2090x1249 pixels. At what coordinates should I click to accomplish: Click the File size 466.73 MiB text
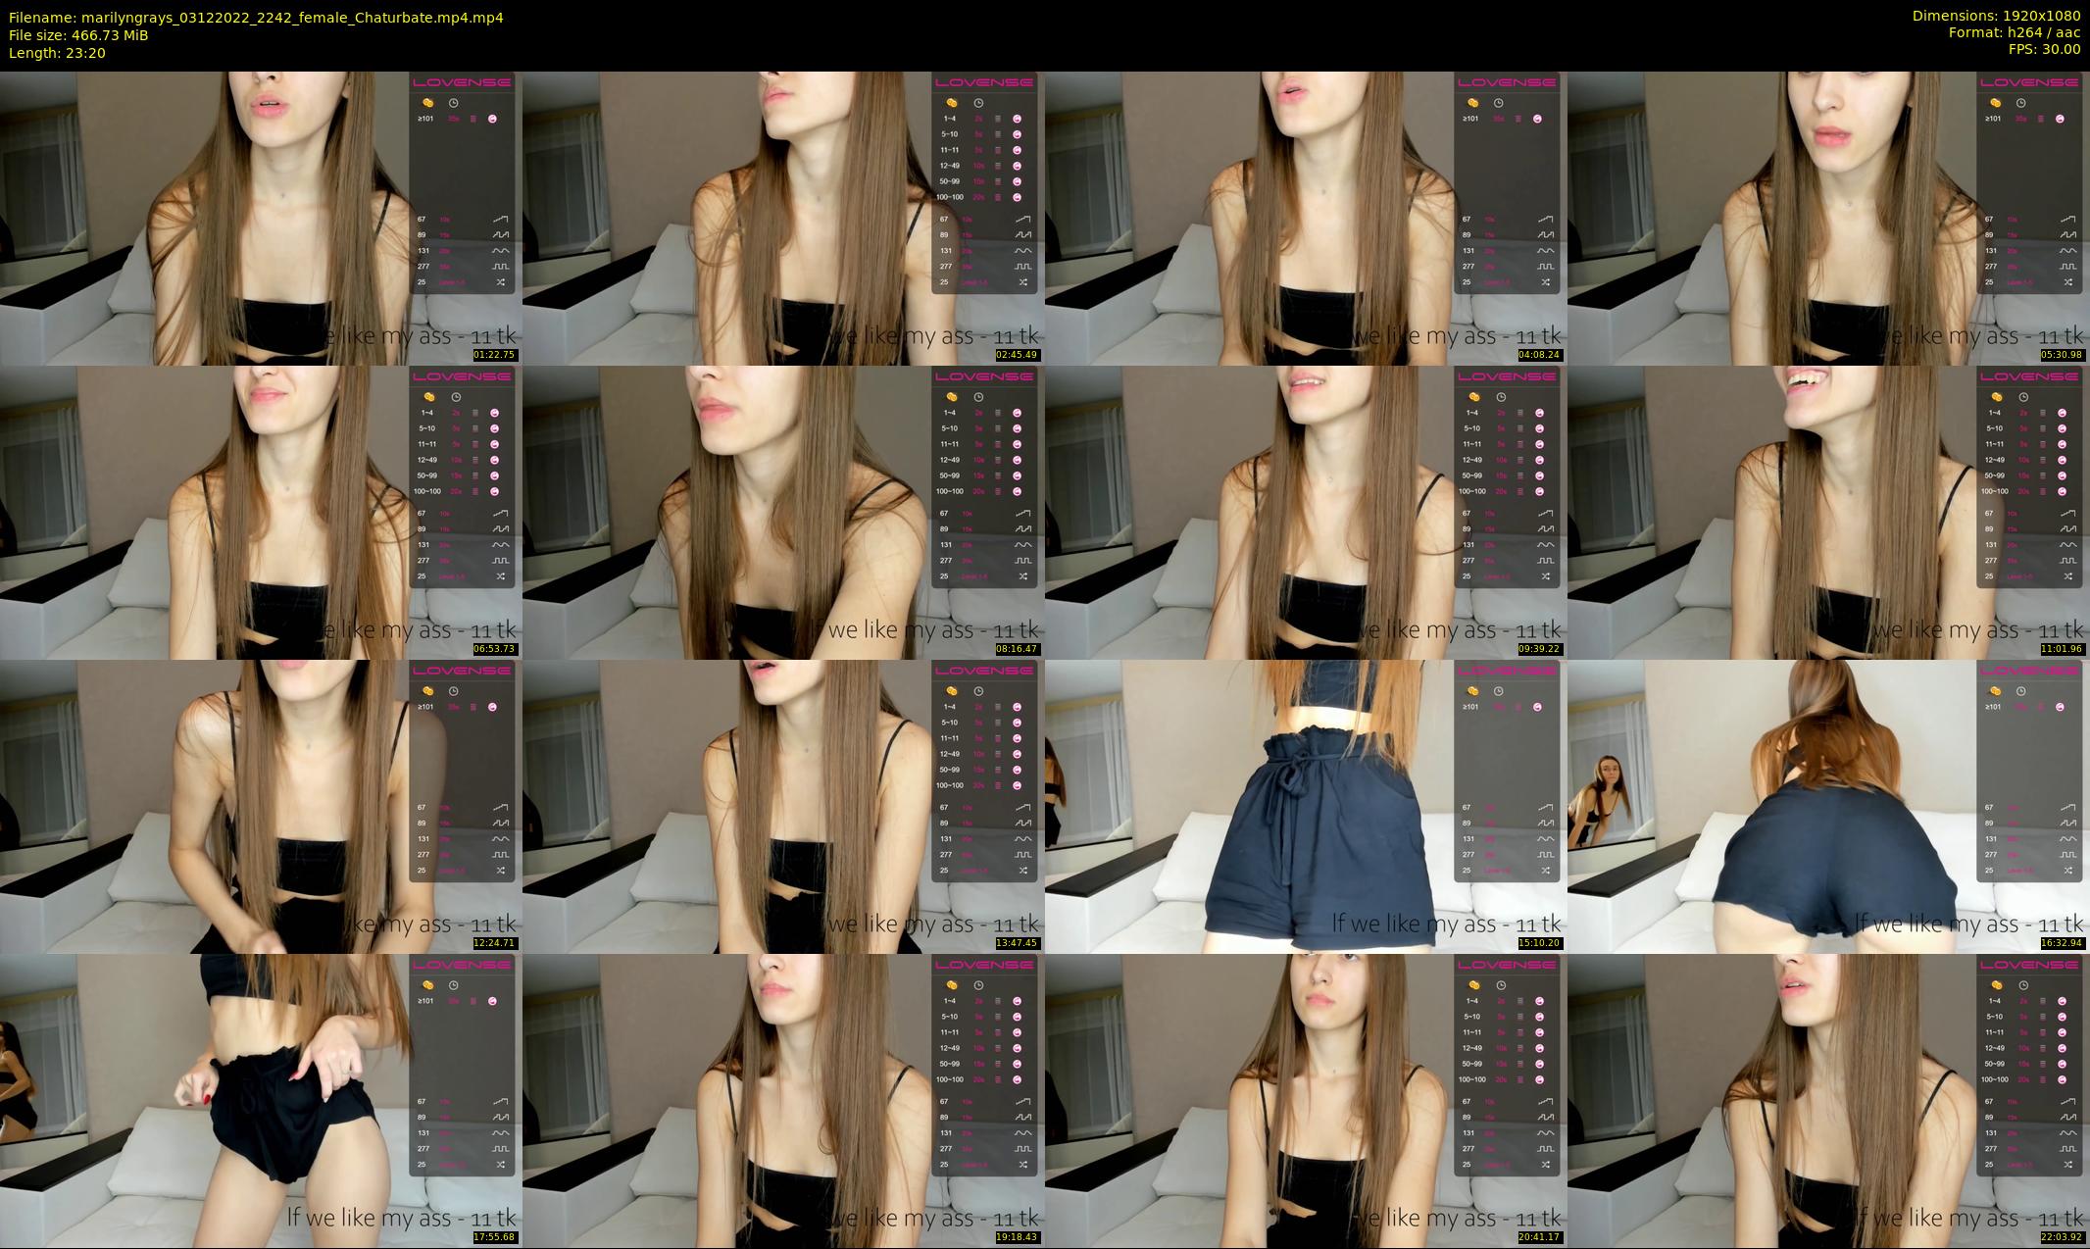(78, 35)
